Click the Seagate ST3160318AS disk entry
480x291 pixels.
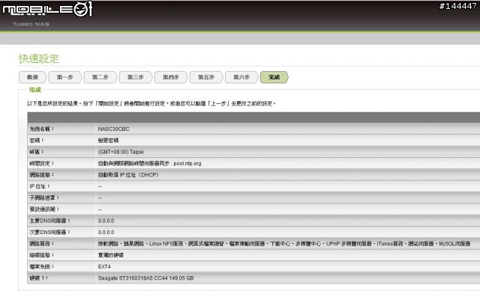(145, 278)
